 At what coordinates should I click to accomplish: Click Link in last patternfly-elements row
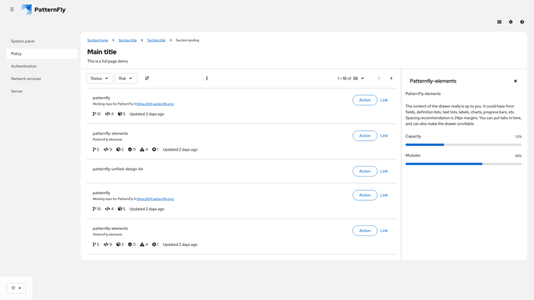384,231
